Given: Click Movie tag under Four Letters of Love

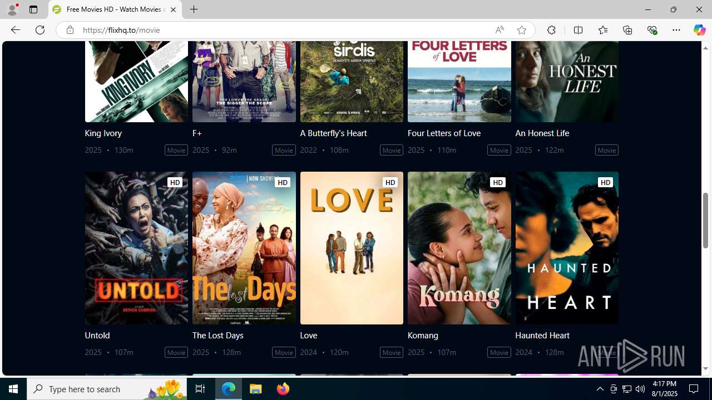Looking at the screenshot, I should click(499, 150).
